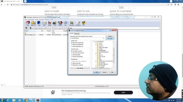This screenshot has width=183, height=102.
Task: Select the samradapps_dat file icon in list
Action: (x=25, y=35)
